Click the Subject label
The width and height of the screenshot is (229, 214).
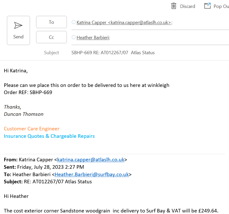(x=51, y=53)
